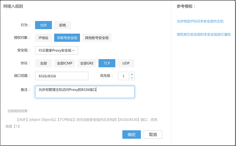This screenshot has width=236, height=146.
Task: Select the 拒绝 action option
Action: [63, 25]
